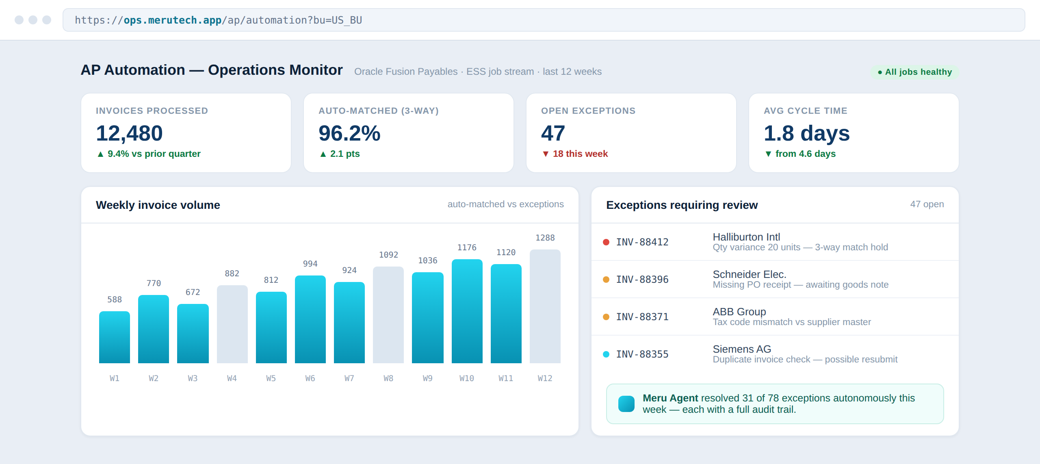Click the Weekly invoice volume heading

[x=158, y=205]
